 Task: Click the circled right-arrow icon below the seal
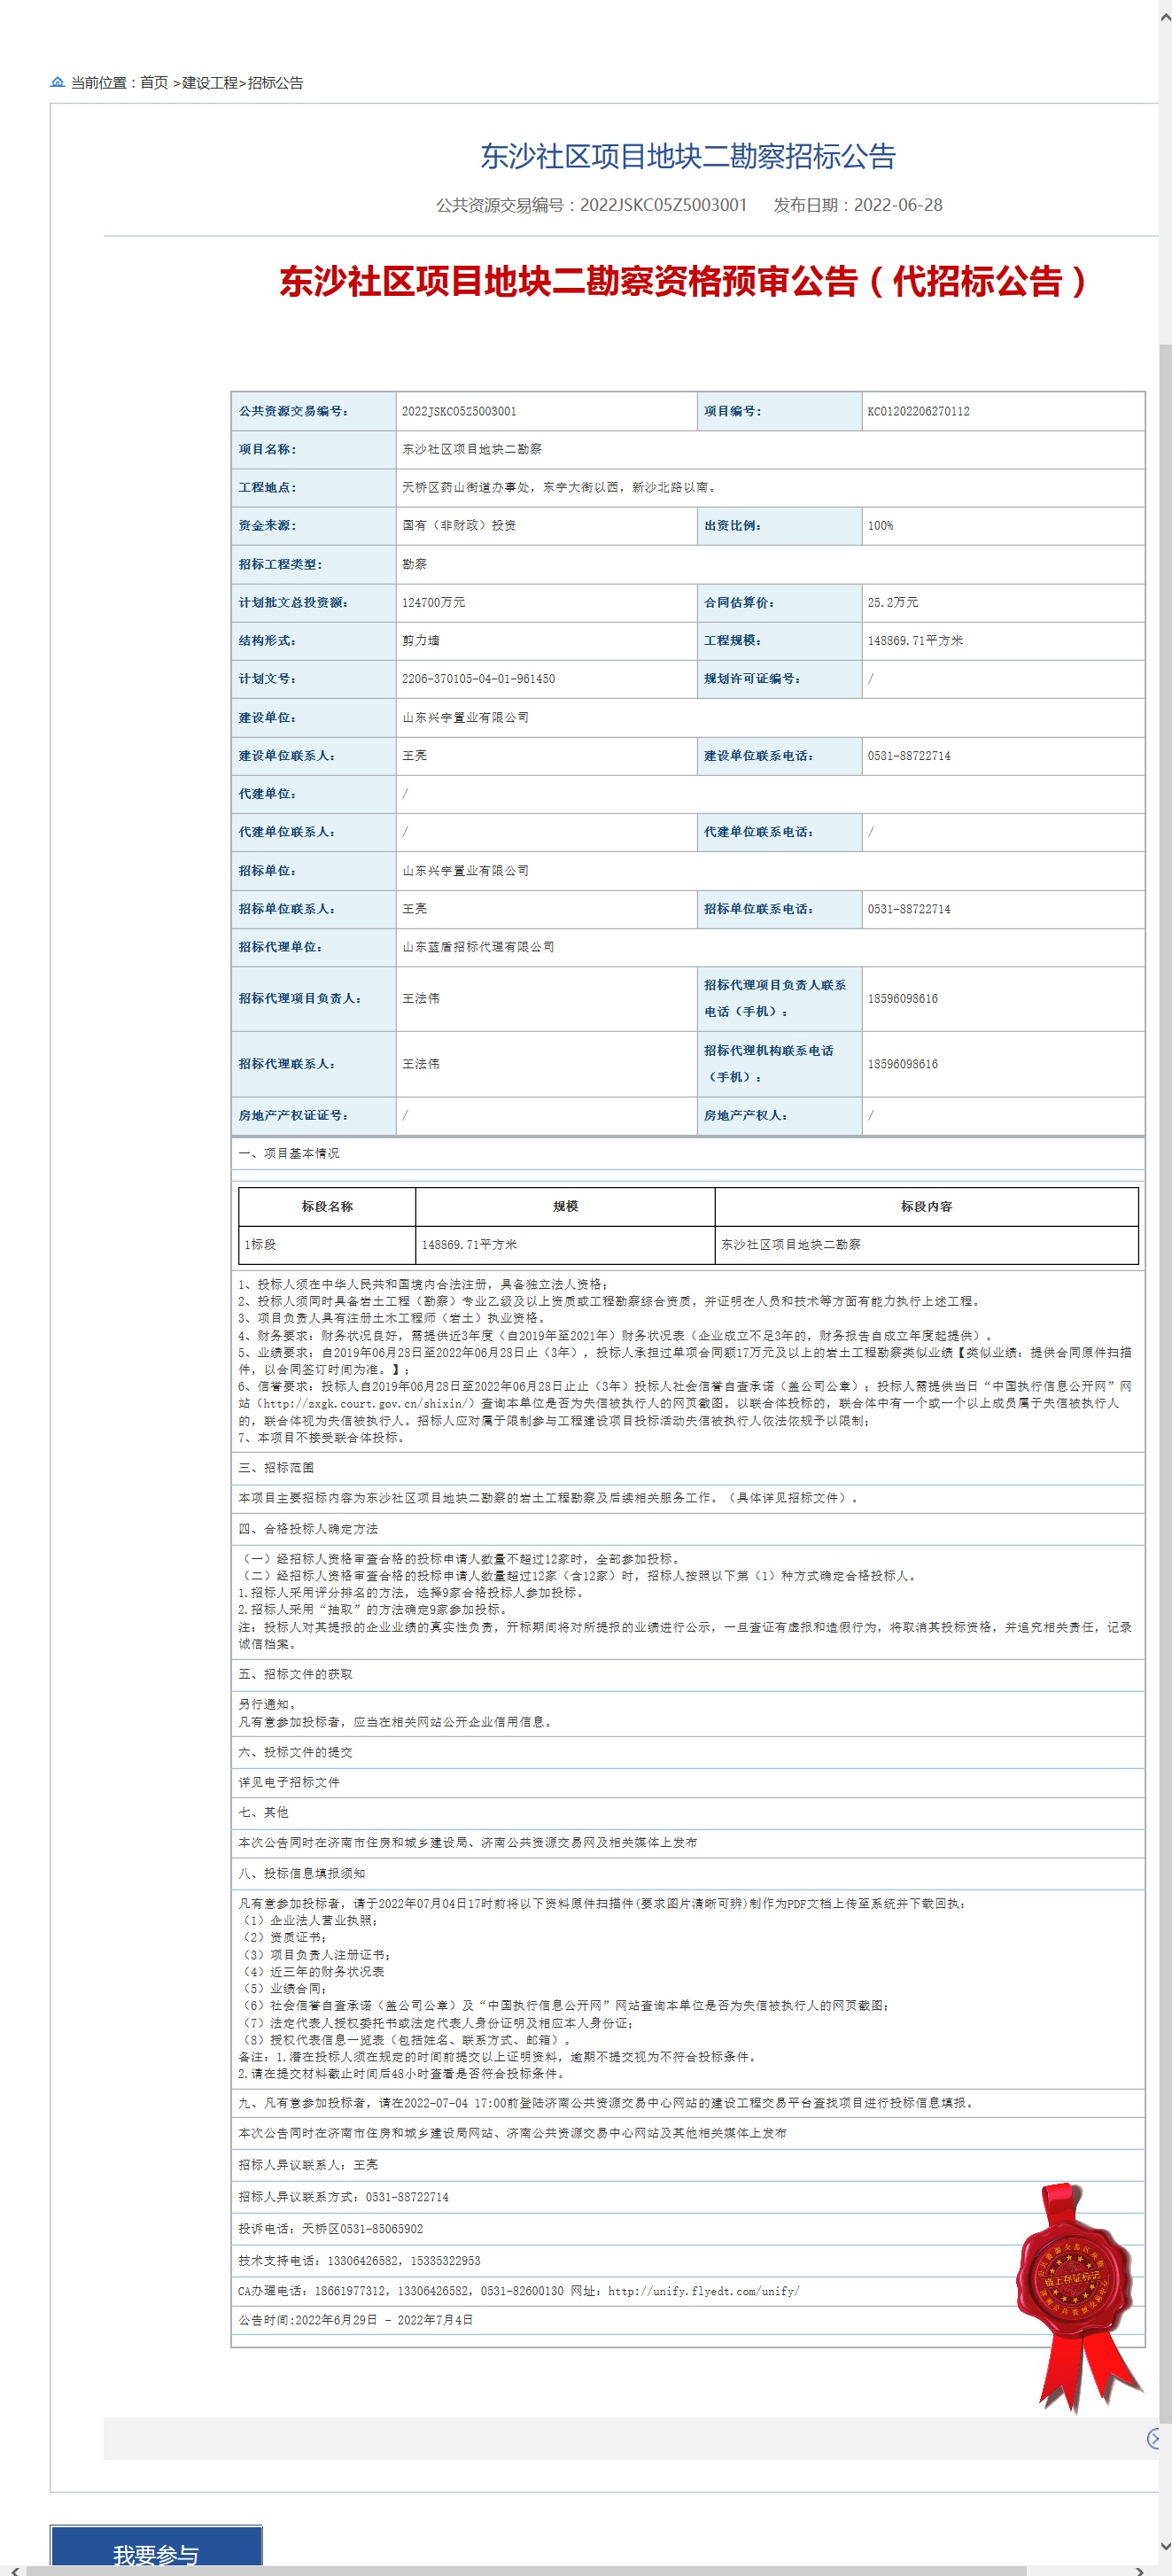point(1155,2439)
